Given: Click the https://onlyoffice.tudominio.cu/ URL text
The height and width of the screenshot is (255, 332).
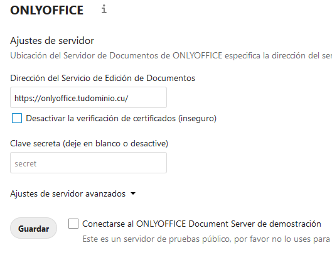Looking at the screenshot, I should click(x=71, y=99).
